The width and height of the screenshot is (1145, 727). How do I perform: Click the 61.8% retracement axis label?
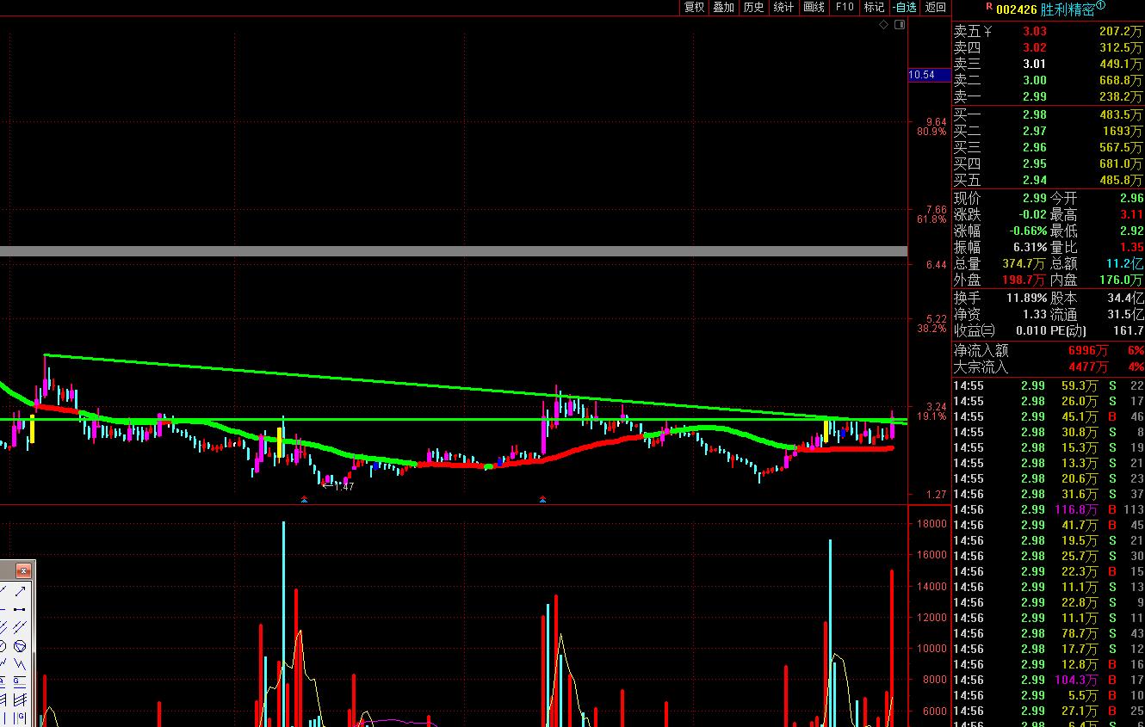pyautogui.click(x=931, y=219)
